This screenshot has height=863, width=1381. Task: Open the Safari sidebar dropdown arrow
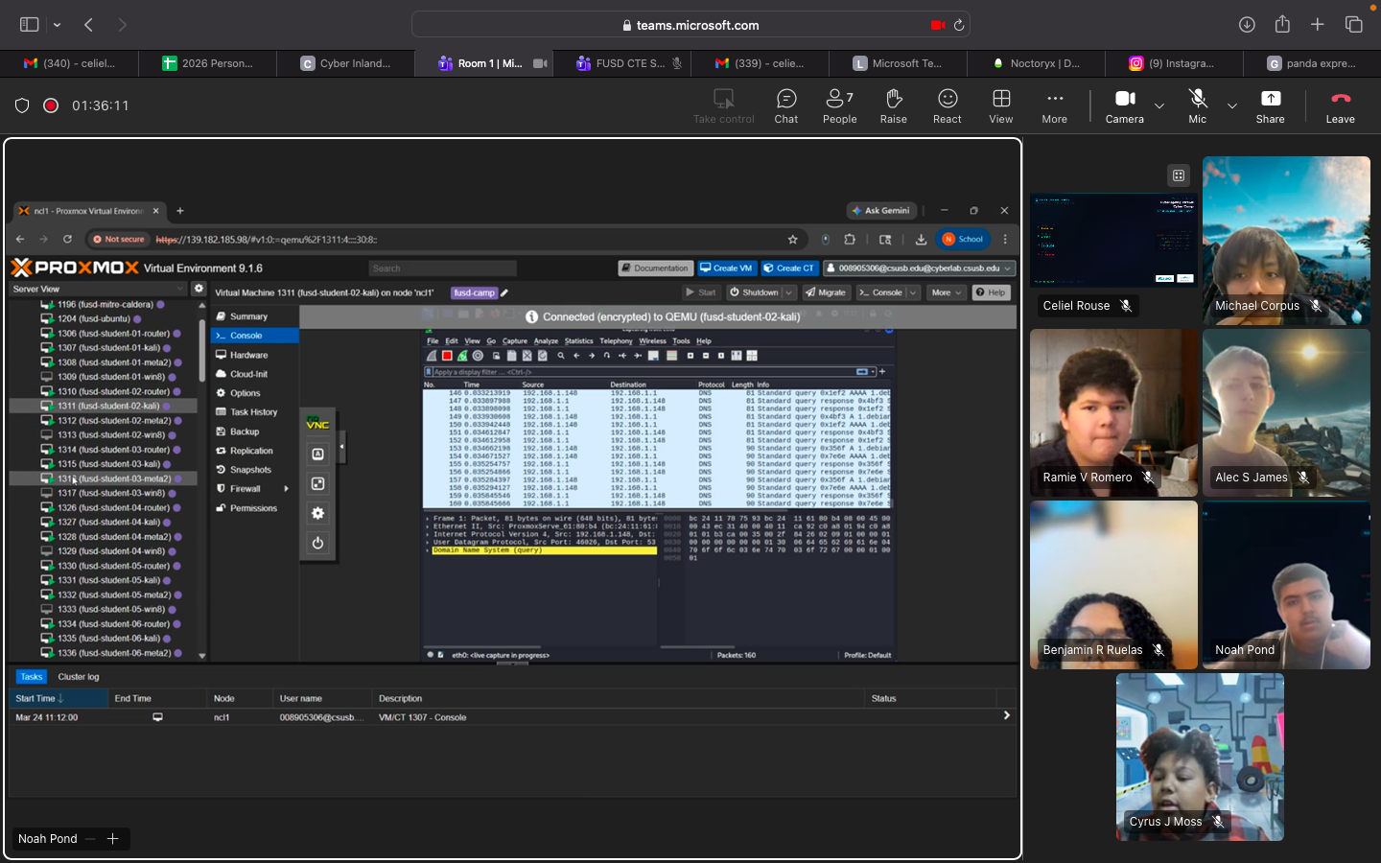pyautogui.click(x=58, y=25)
